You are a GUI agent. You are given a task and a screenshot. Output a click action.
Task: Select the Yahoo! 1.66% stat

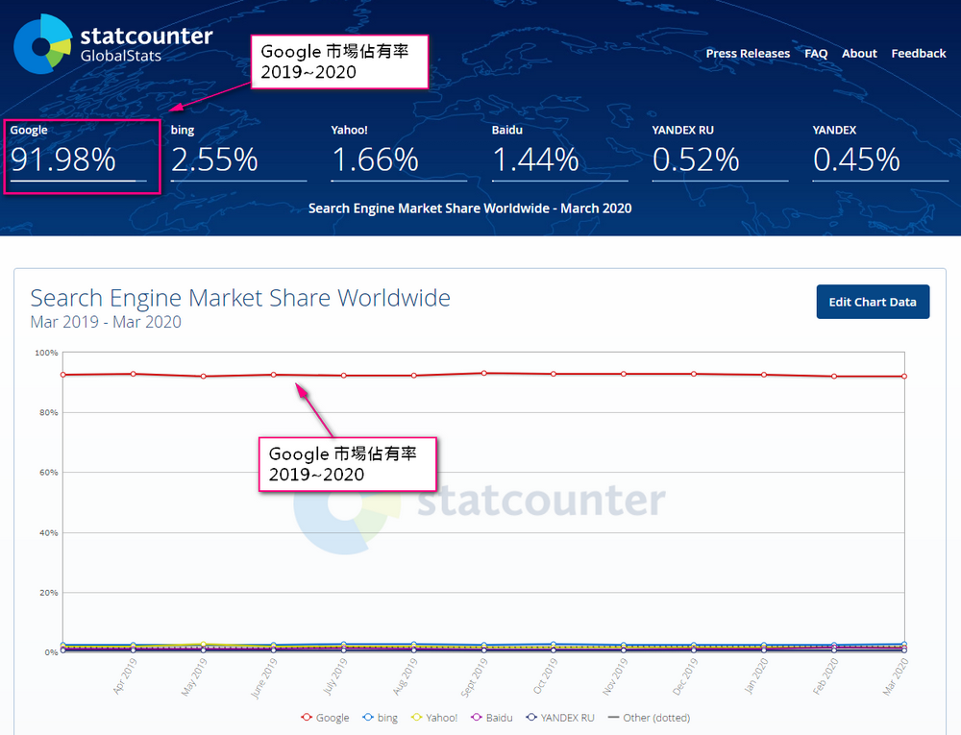click(x=399, y=152)
